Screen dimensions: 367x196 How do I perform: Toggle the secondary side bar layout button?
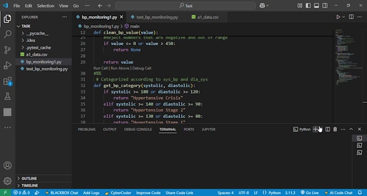pyautogui.click(x=325, y=5)
